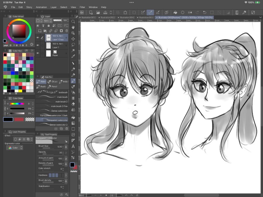Toggle set as reference layer icon

pyautogui.click(x=43, y=25)
